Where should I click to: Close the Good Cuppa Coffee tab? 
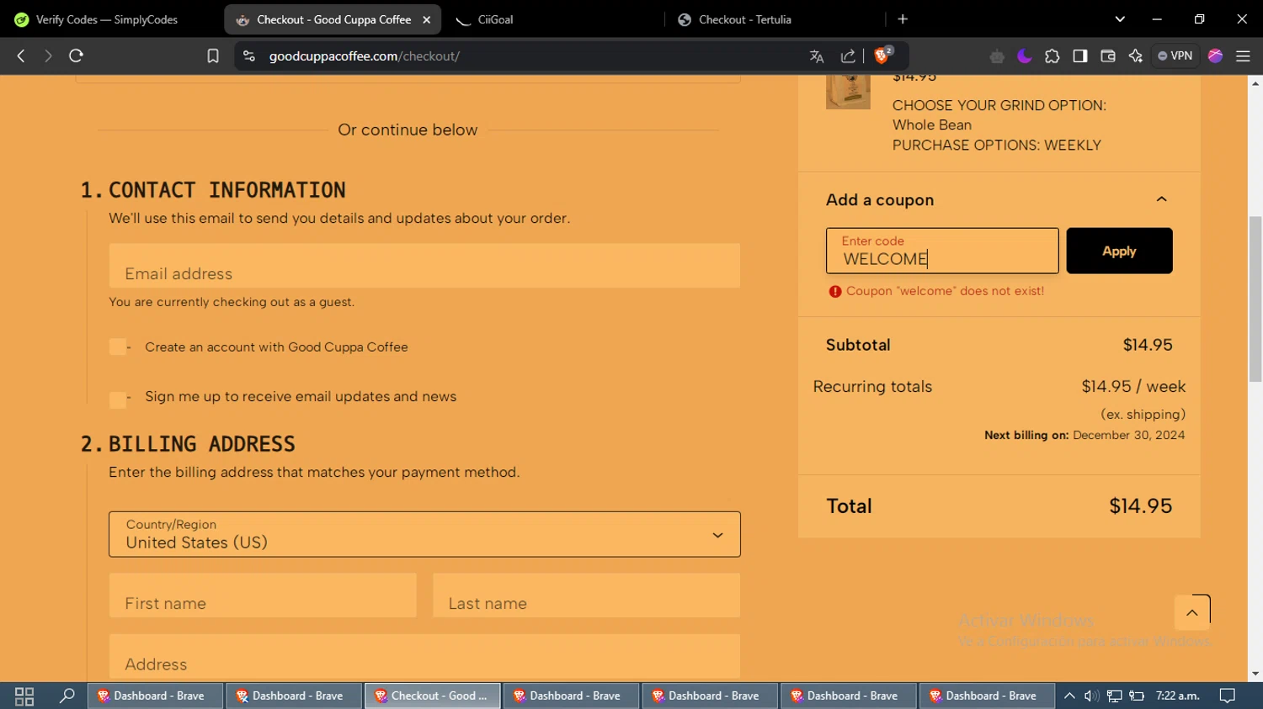[426, 19]
